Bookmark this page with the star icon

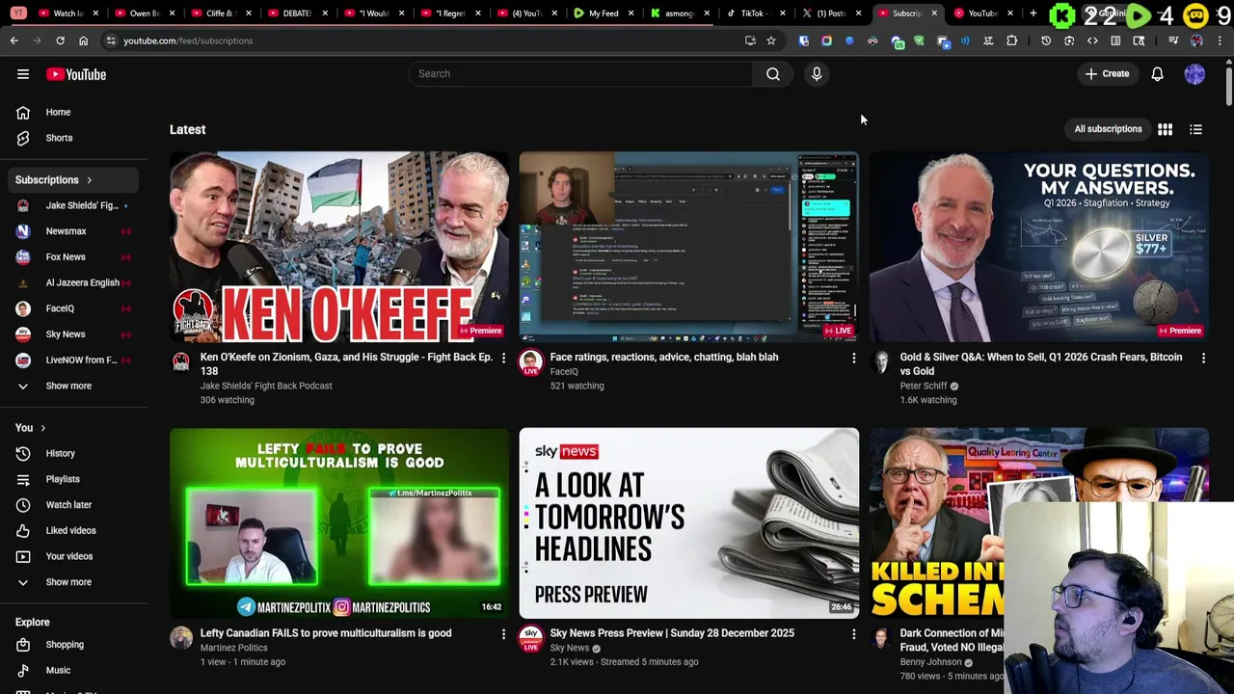click(770, 40)
